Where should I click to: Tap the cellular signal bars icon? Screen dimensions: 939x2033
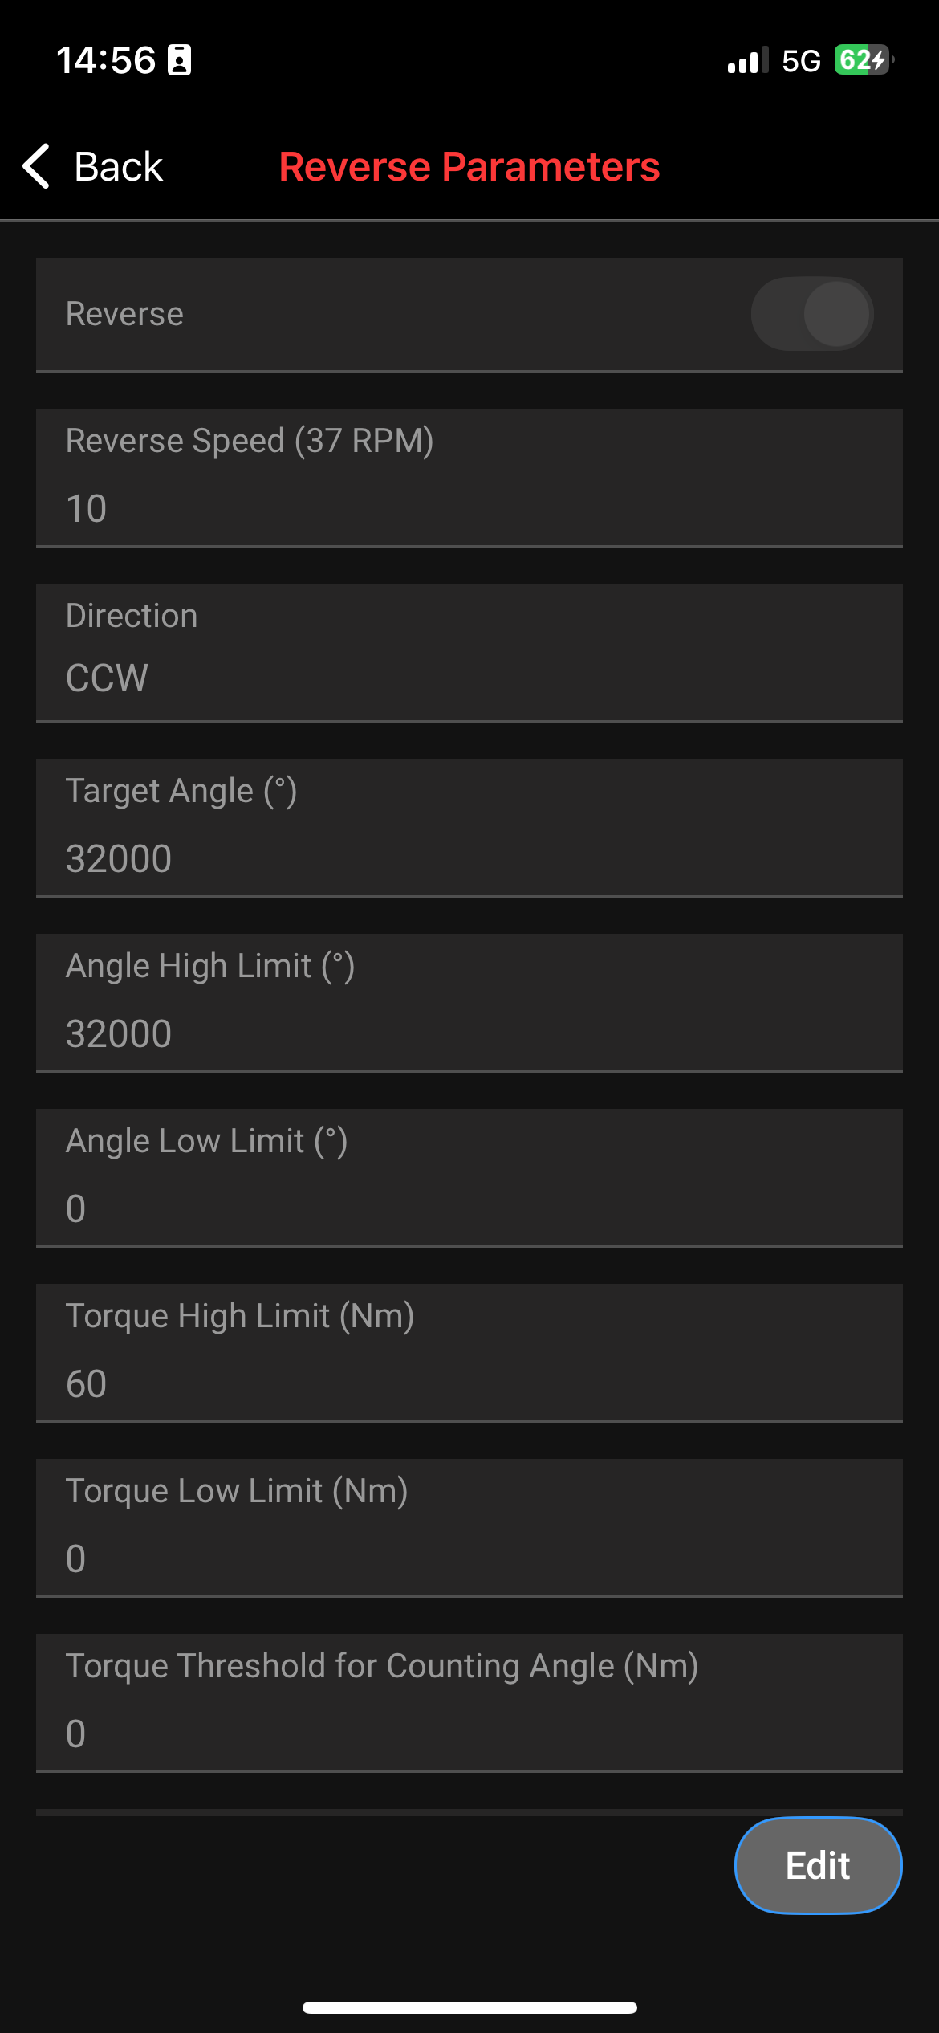pyautogui.click(x=746, y=61)
